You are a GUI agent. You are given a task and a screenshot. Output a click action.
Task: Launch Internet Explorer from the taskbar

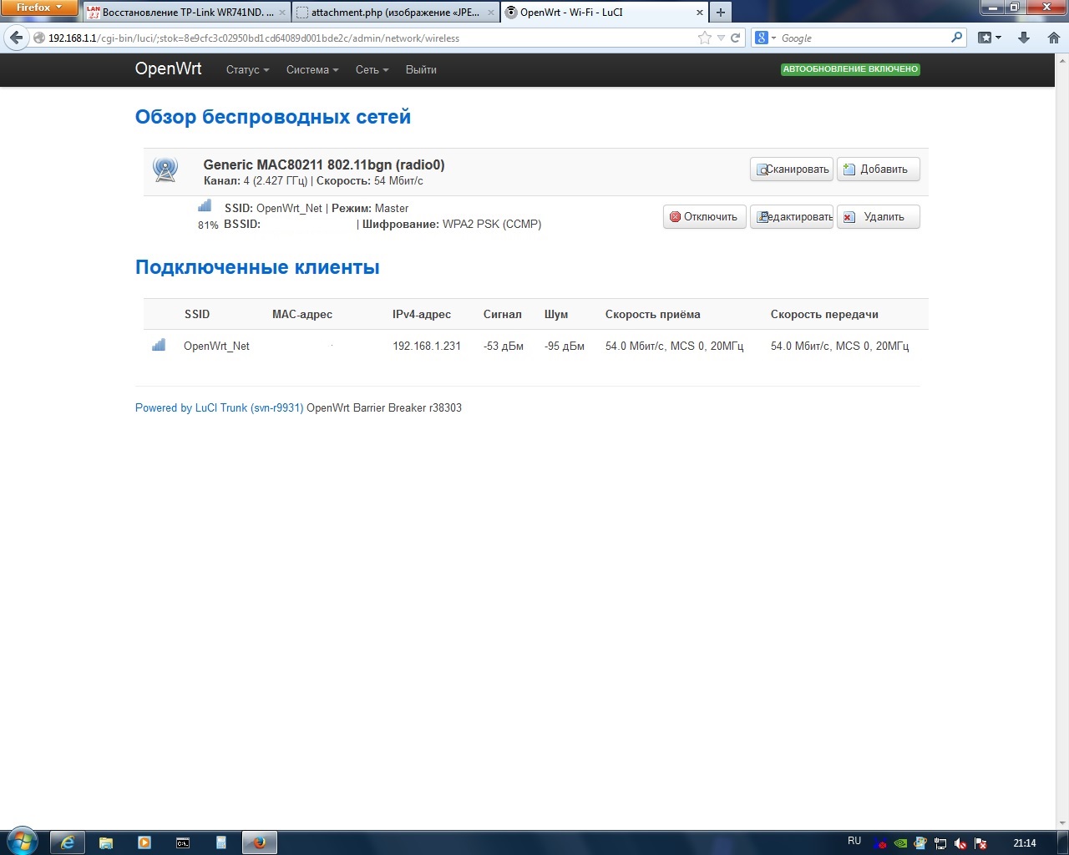[68, 842]
